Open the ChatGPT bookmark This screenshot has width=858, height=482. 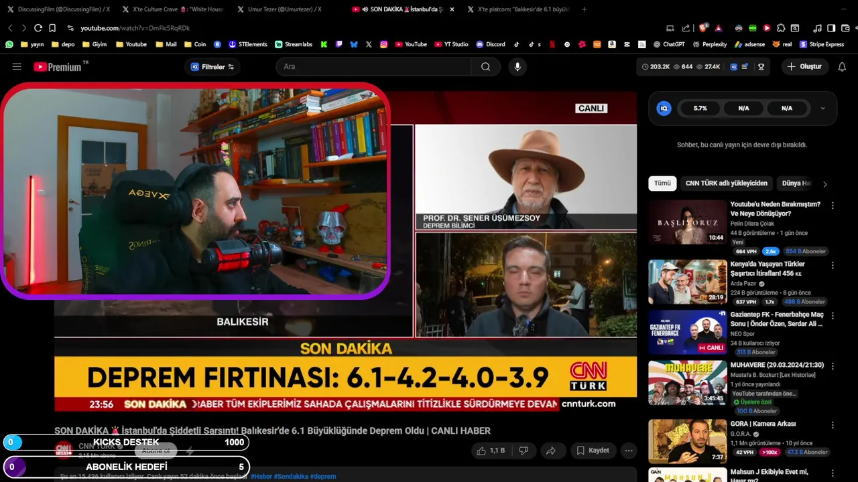tap(670, 44)
